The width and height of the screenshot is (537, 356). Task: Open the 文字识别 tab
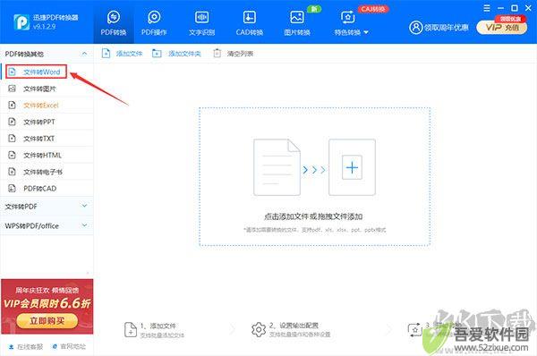201,23
